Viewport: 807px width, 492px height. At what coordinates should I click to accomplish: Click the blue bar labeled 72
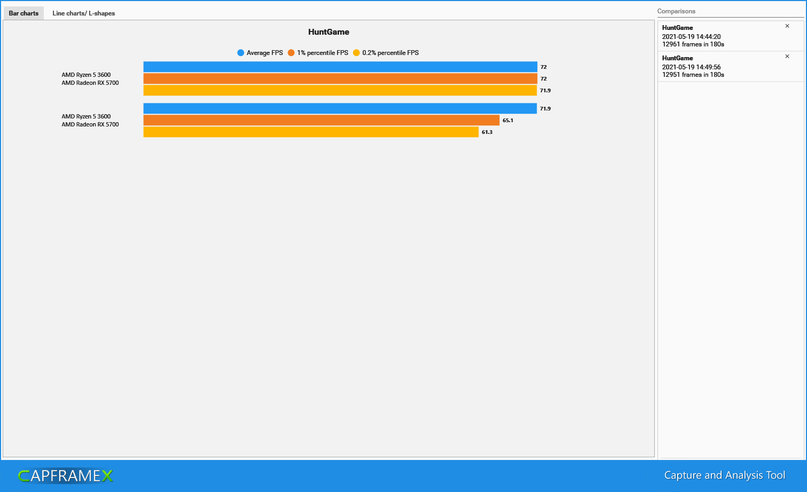coord(340,67)
